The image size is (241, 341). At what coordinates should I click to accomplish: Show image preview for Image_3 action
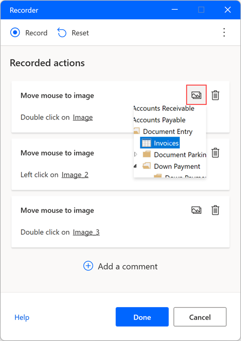[196, 210]
